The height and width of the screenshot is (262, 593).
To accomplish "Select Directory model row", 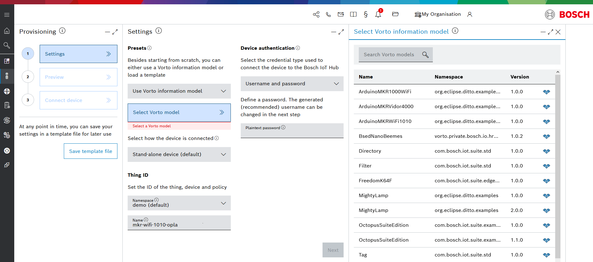I will [455, 151].
